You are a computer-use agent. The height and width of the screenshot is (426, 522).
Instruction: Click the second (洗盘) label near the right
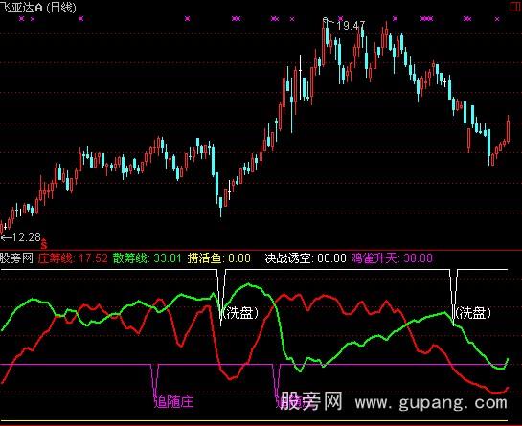[473, 312]
